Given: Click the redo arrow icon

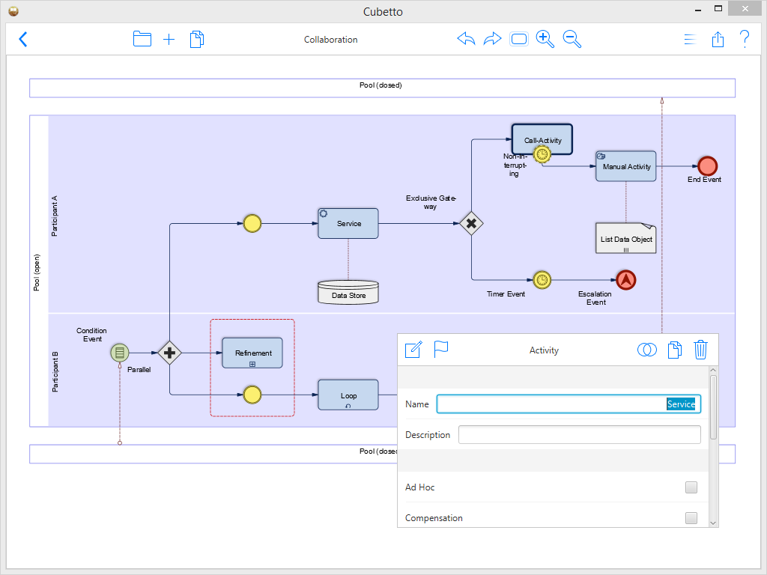Looking at the screenshot, I should [492, 39].
